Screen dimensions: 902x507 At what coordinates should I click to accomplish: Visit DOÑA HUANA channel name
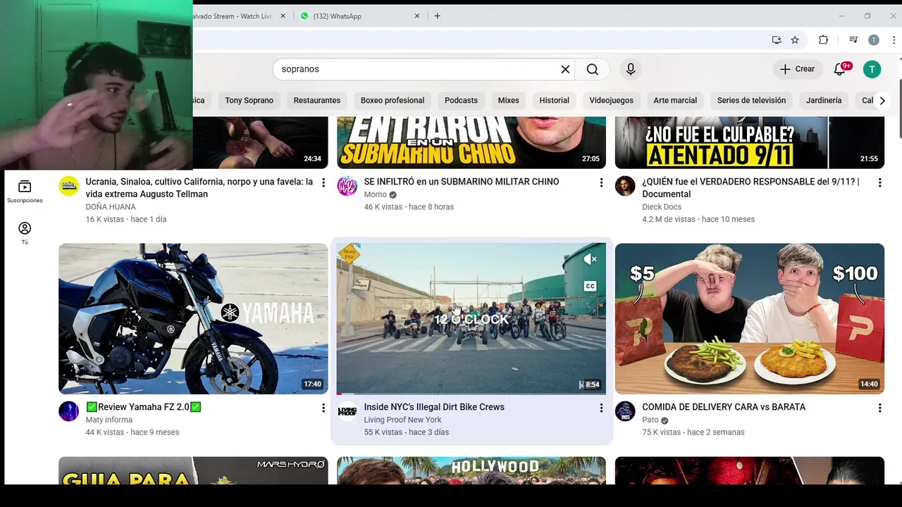click(x=111, y=207)
